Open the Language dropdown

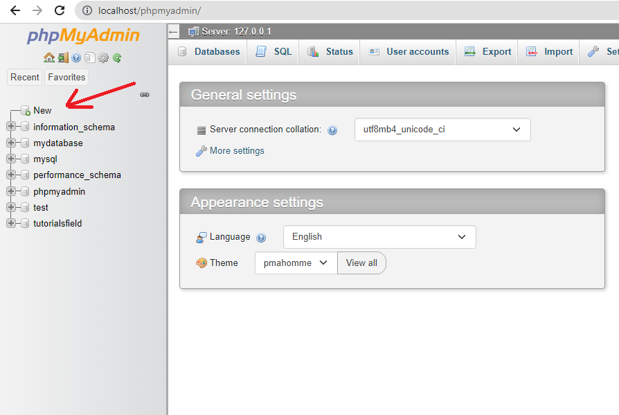pyautogui.click(x=379, y=237)
